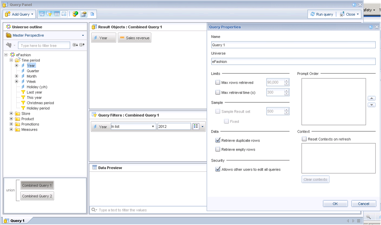Expand the Store folder in the outline
Image resolution: width=381 pixels, height=225 pixels.
(x=11, y=113)
